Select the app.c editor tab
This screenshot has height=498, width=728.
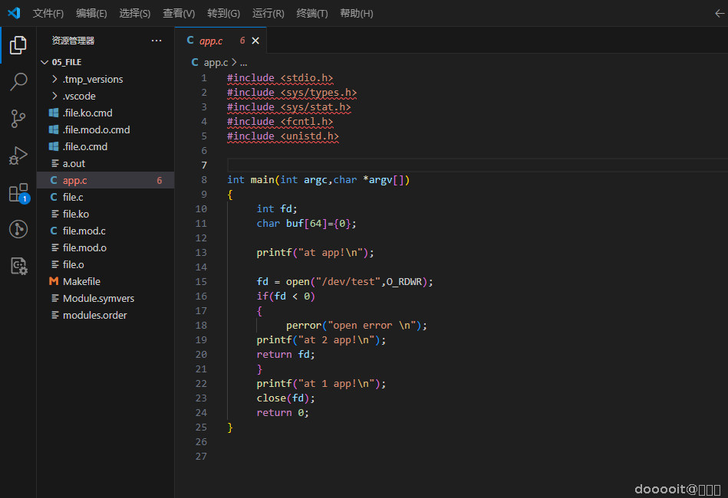[x=210, y=41]
